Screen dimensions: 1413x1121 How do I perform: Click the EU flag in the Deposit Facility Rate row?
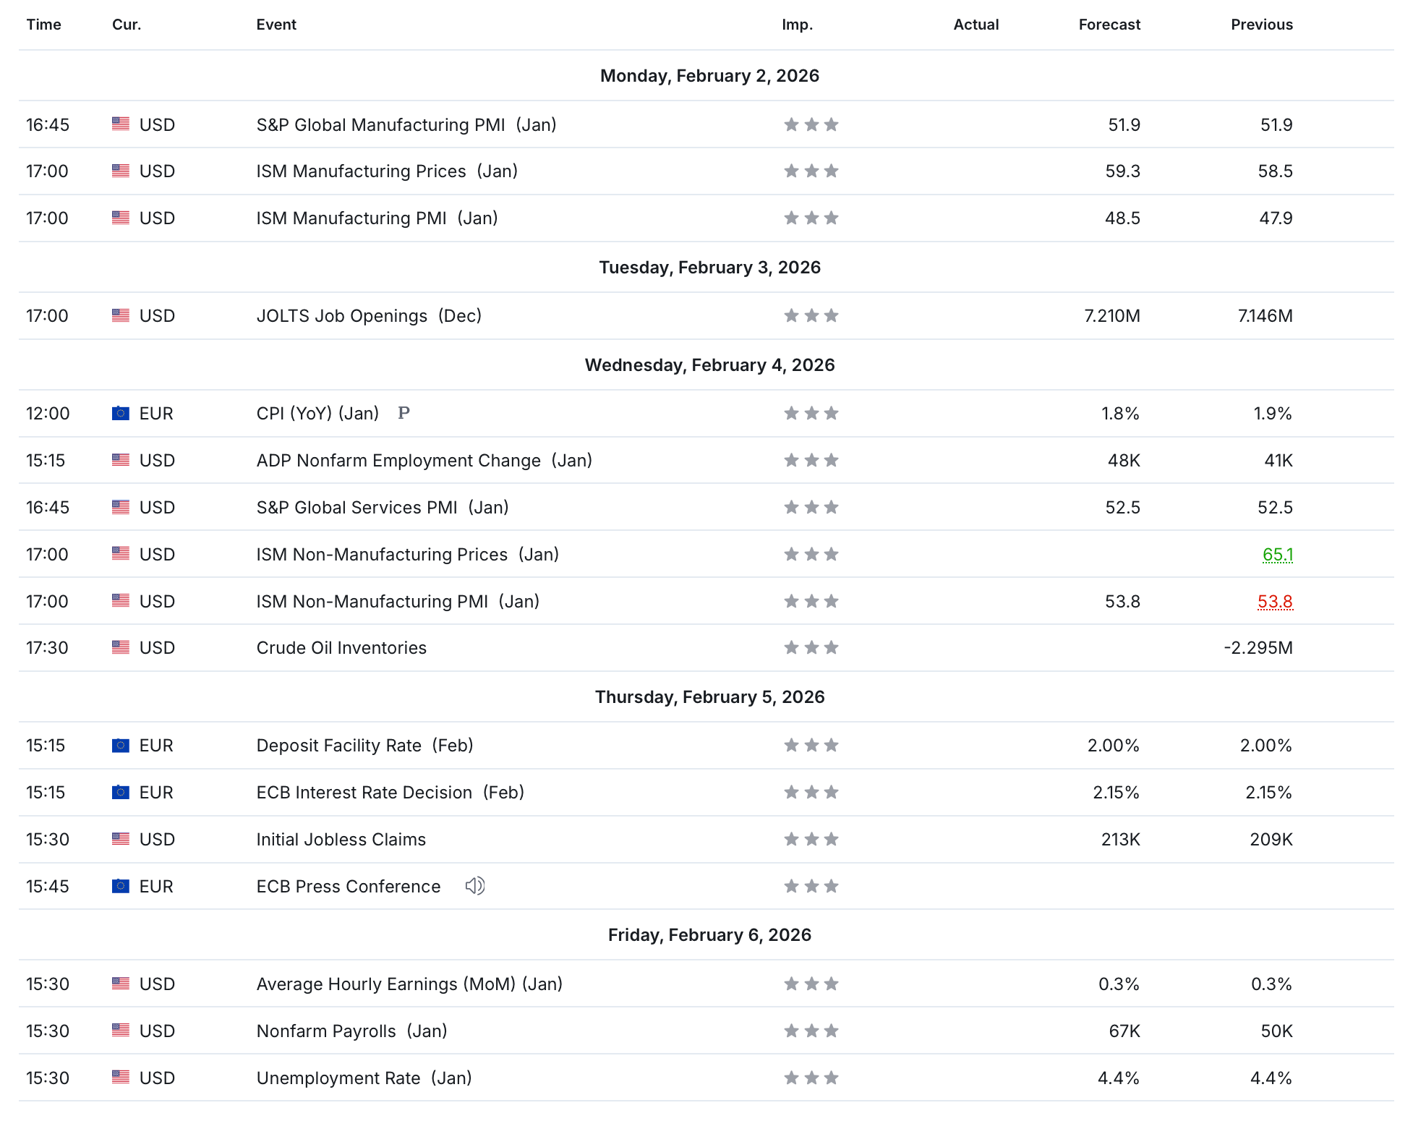coord(121,745)
